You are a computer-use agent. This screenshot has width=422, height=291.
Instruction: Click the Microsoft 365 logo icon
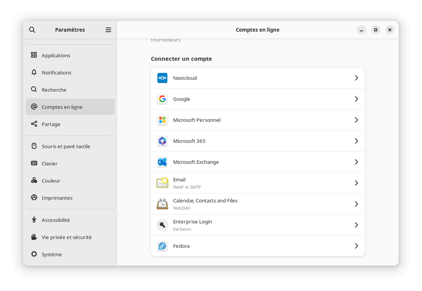click(162, 141)
